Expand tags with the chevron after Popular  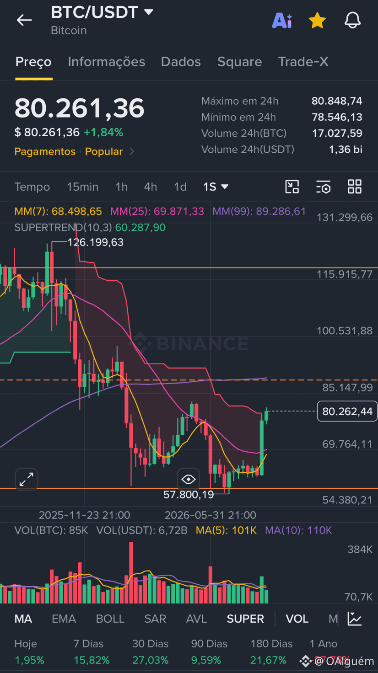coord(132,151)
